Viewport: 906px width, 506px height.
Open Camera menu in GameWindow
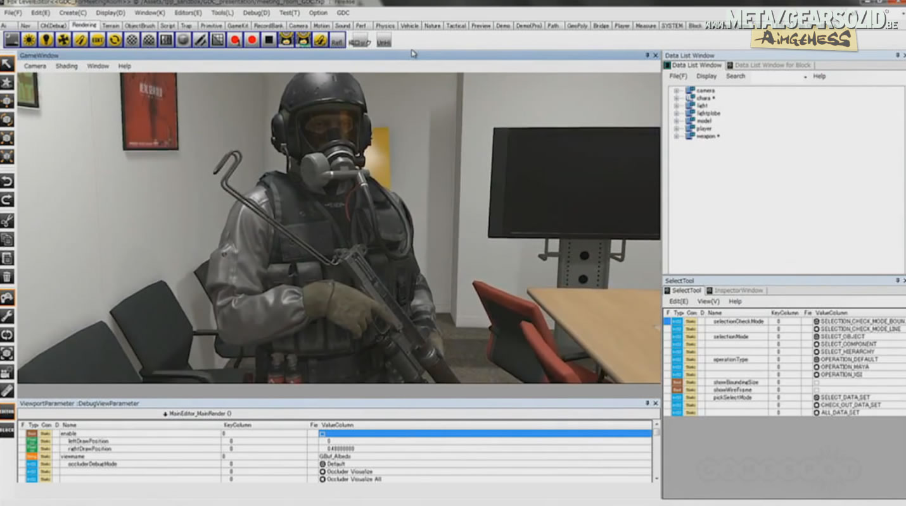coord(35,66)
